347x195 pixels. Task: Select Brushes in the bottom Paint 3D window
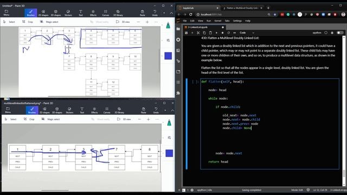32,110
